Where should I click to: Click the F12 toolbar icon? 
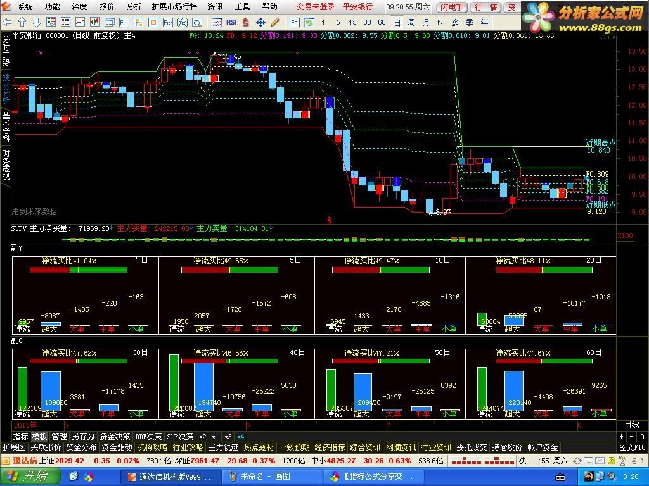click(x=167, y=22)
